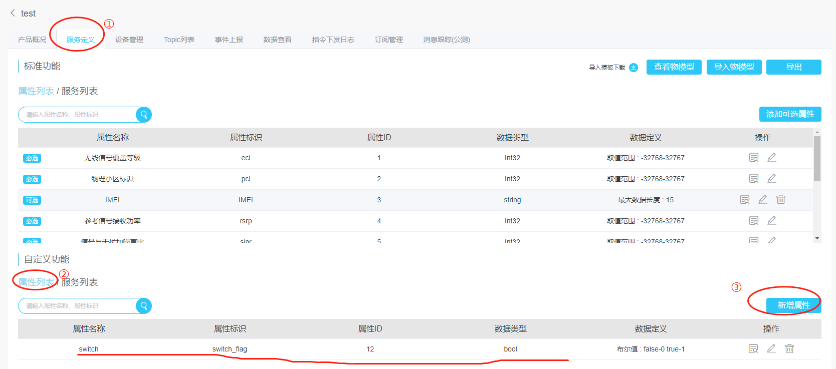View details of the pci attribute
This screenshot has height=369, width=836.
(x=754, y=179)
